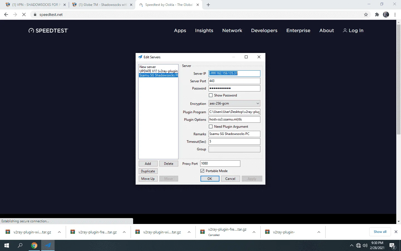Click the forward navigation arrow
The image size is (401, 251).
(x=15, y=15)
